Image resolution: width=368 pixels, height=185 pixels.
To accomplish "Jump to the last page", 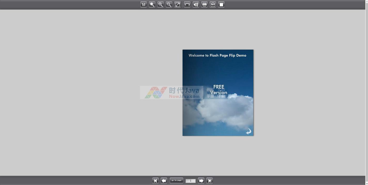I will click(210, 181).
